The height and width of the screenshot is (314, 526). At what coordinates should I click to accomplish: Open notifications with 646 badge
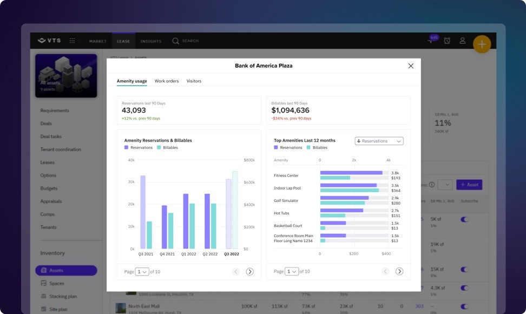point(432,39)
